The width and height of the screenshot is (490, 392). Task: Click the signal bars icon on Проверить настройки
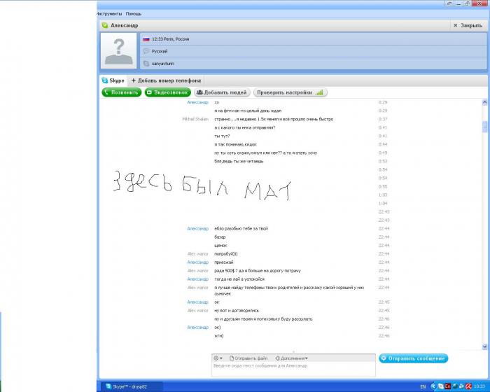319,92
